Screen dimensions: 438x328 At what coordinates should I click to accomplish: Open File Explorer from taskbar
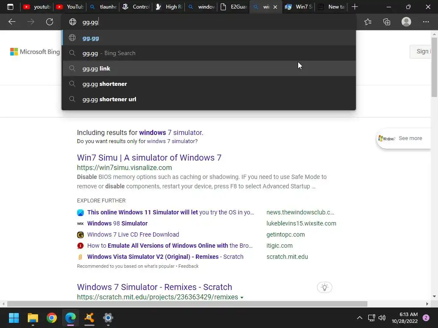[33, 318]
